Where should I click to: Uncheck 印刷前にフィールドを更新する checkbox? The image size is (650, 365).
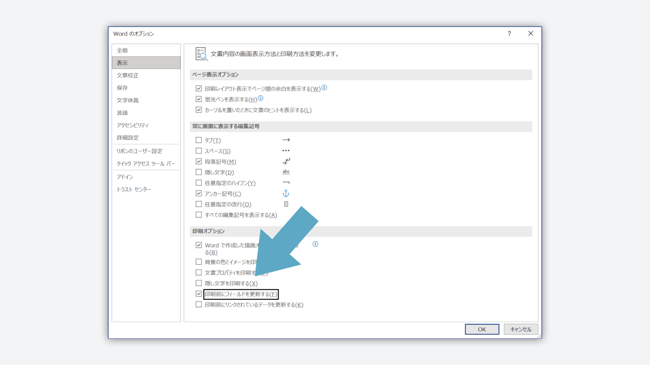pos(199,294)
